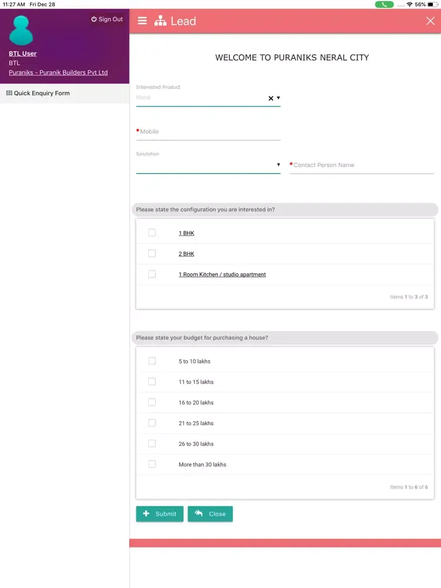Image resolution: width=441 pixels, height=588 pixels.
Task: Open the 2 BHK link
Action: coord(186,254)
